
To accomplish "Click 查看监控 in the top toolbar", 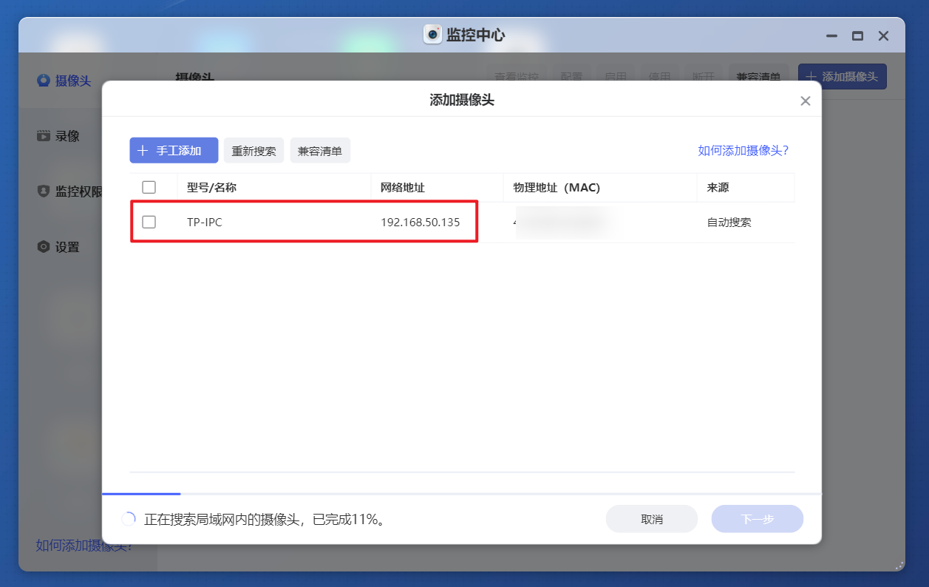I will pos(517,76).
